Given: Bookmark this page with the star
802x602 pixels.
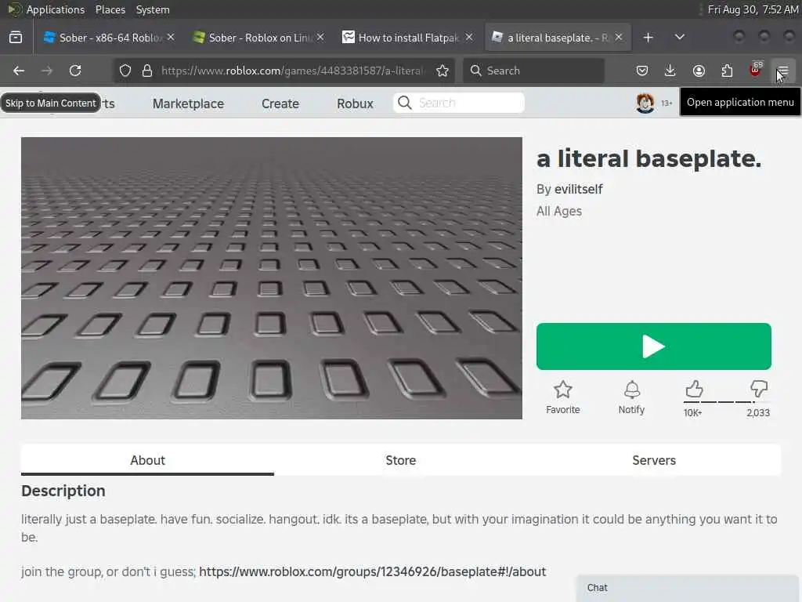Looking at the screenshot, I should pyautogui.click(x=443, y=71).
